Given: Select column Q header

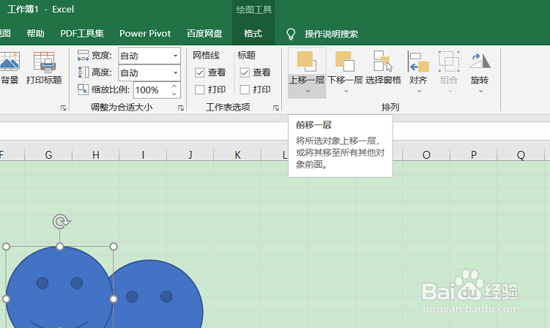Looking at the screenshot, I should pos(521,154).
